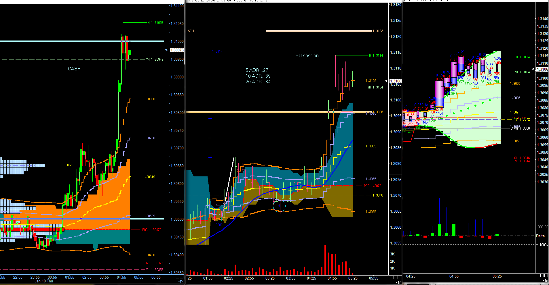Viewport: 549px width, 285px height.
Task: Click the orange 1.30400 lower band label
Action: pos(149,255)
